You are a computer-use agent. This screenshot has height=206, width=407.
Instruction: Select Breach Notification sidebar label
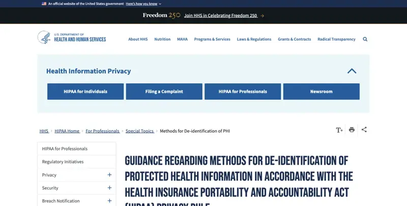pos(61,201)
